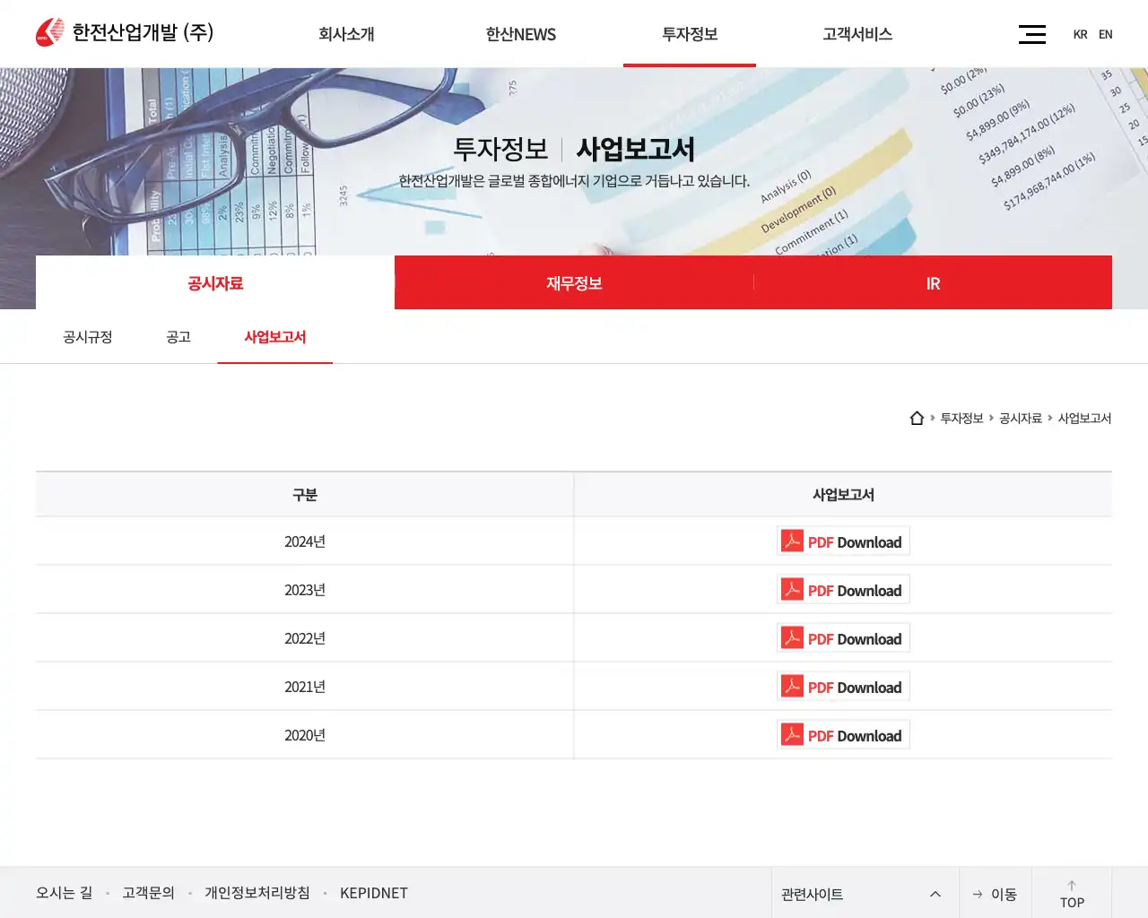Viewport: 1148px width, 918px height.
Task: Open the 개인정보처리방침 page
Action: 257,893
